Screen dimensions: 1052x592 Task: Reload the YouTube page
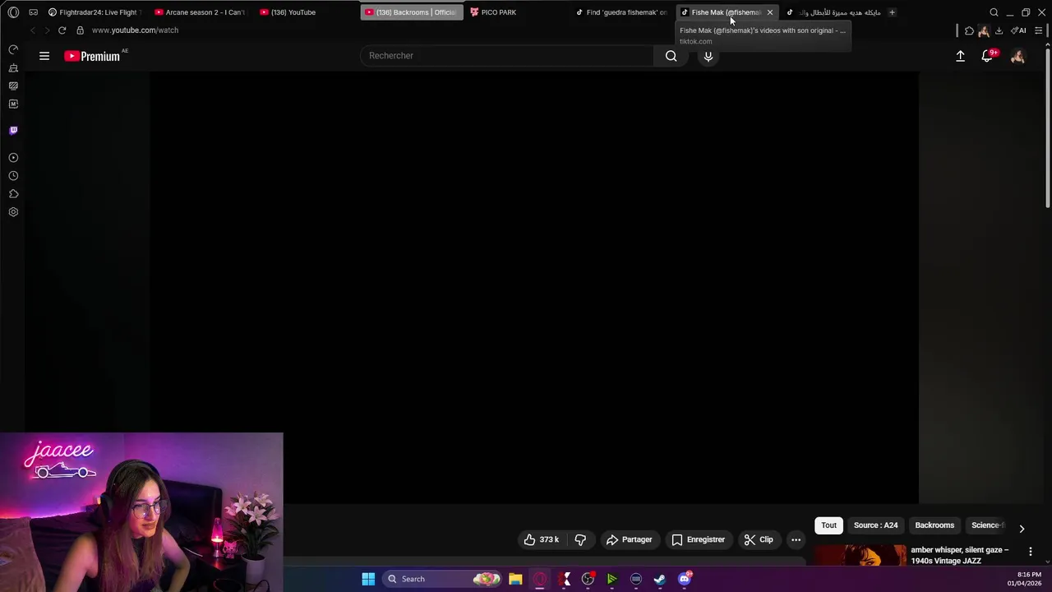click(62, 30)
